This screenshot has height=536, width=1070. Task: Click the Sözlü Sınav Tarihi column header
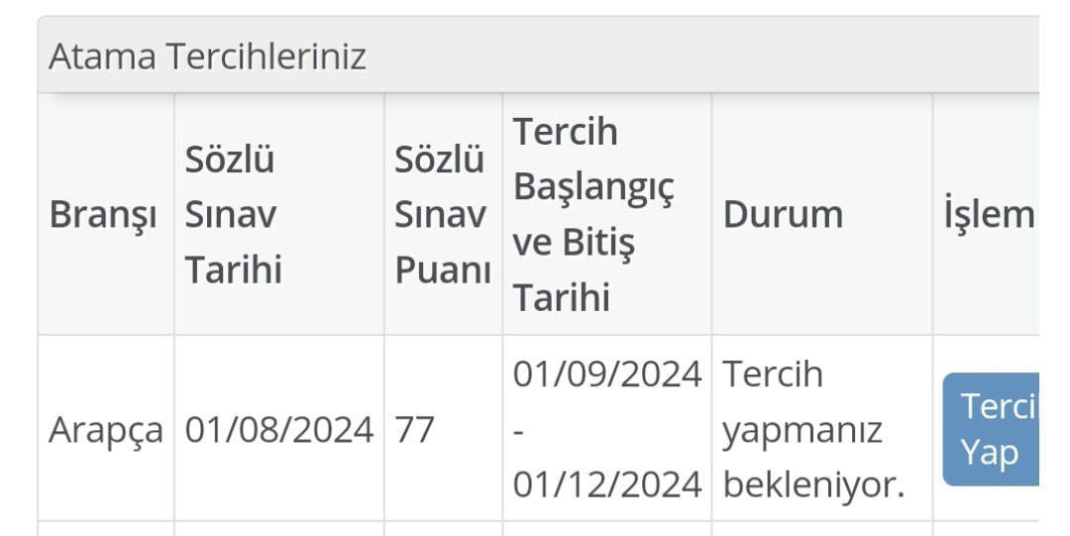234,215
